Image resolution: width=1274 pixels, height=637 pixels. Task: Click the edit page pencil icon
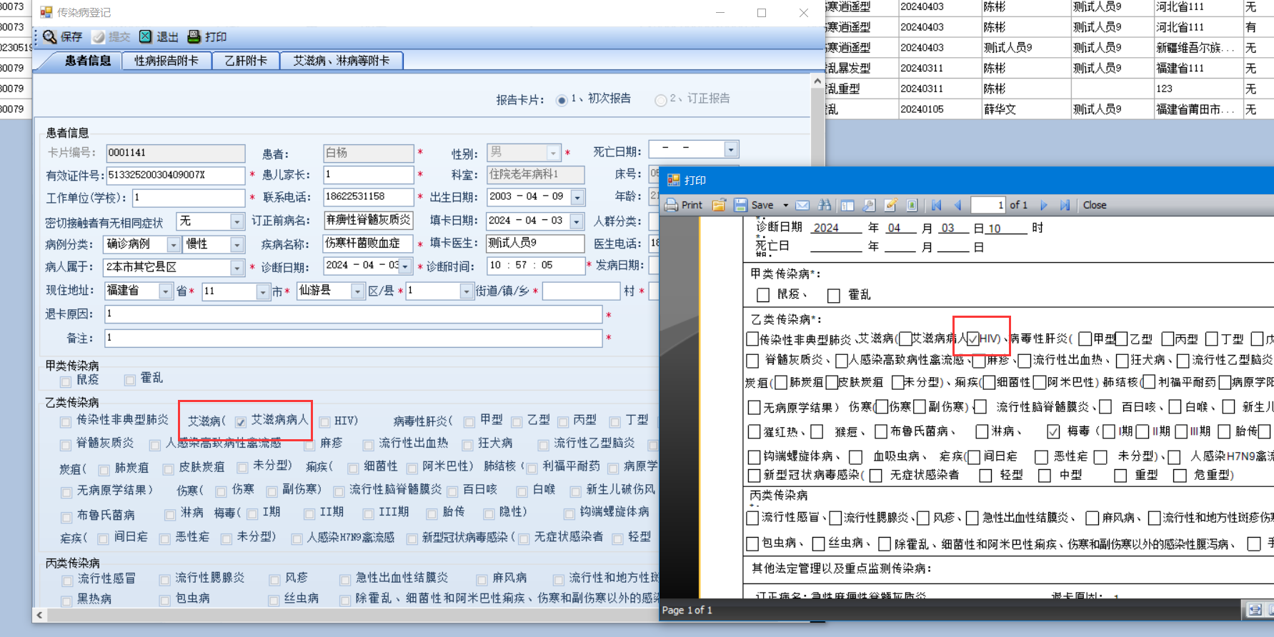tap(890, 205)
